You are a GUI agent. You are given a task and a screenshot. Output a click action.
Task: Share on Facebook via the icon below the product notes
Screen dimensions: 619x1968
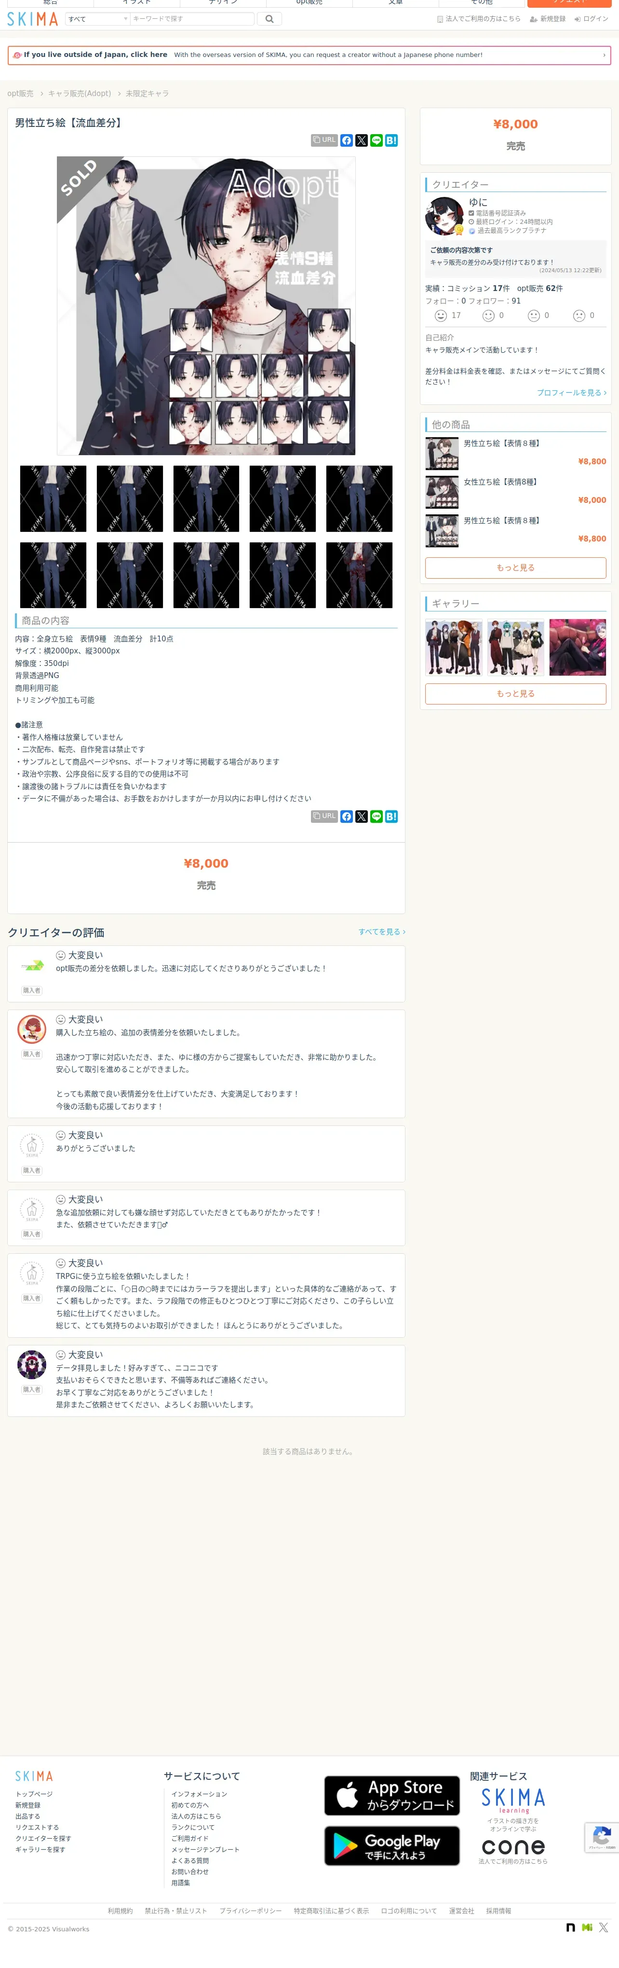click(x=347, y=816)
